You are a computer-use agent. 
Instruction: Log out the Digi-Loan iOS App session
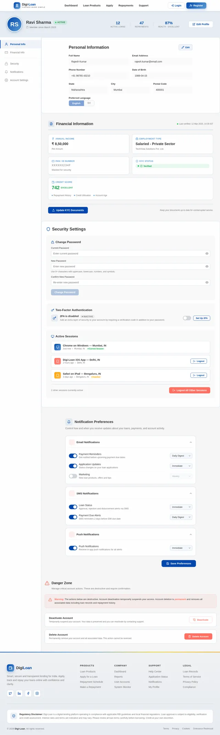[199, 361]
